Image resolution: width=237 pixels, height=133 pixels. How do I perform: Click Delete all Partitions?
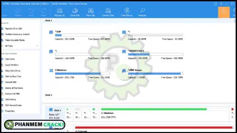click(14, 88)
